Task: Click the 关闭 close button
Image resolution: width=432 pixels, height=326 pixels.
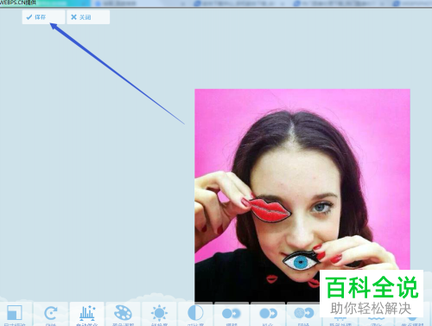Action: (x=88, y=17)
